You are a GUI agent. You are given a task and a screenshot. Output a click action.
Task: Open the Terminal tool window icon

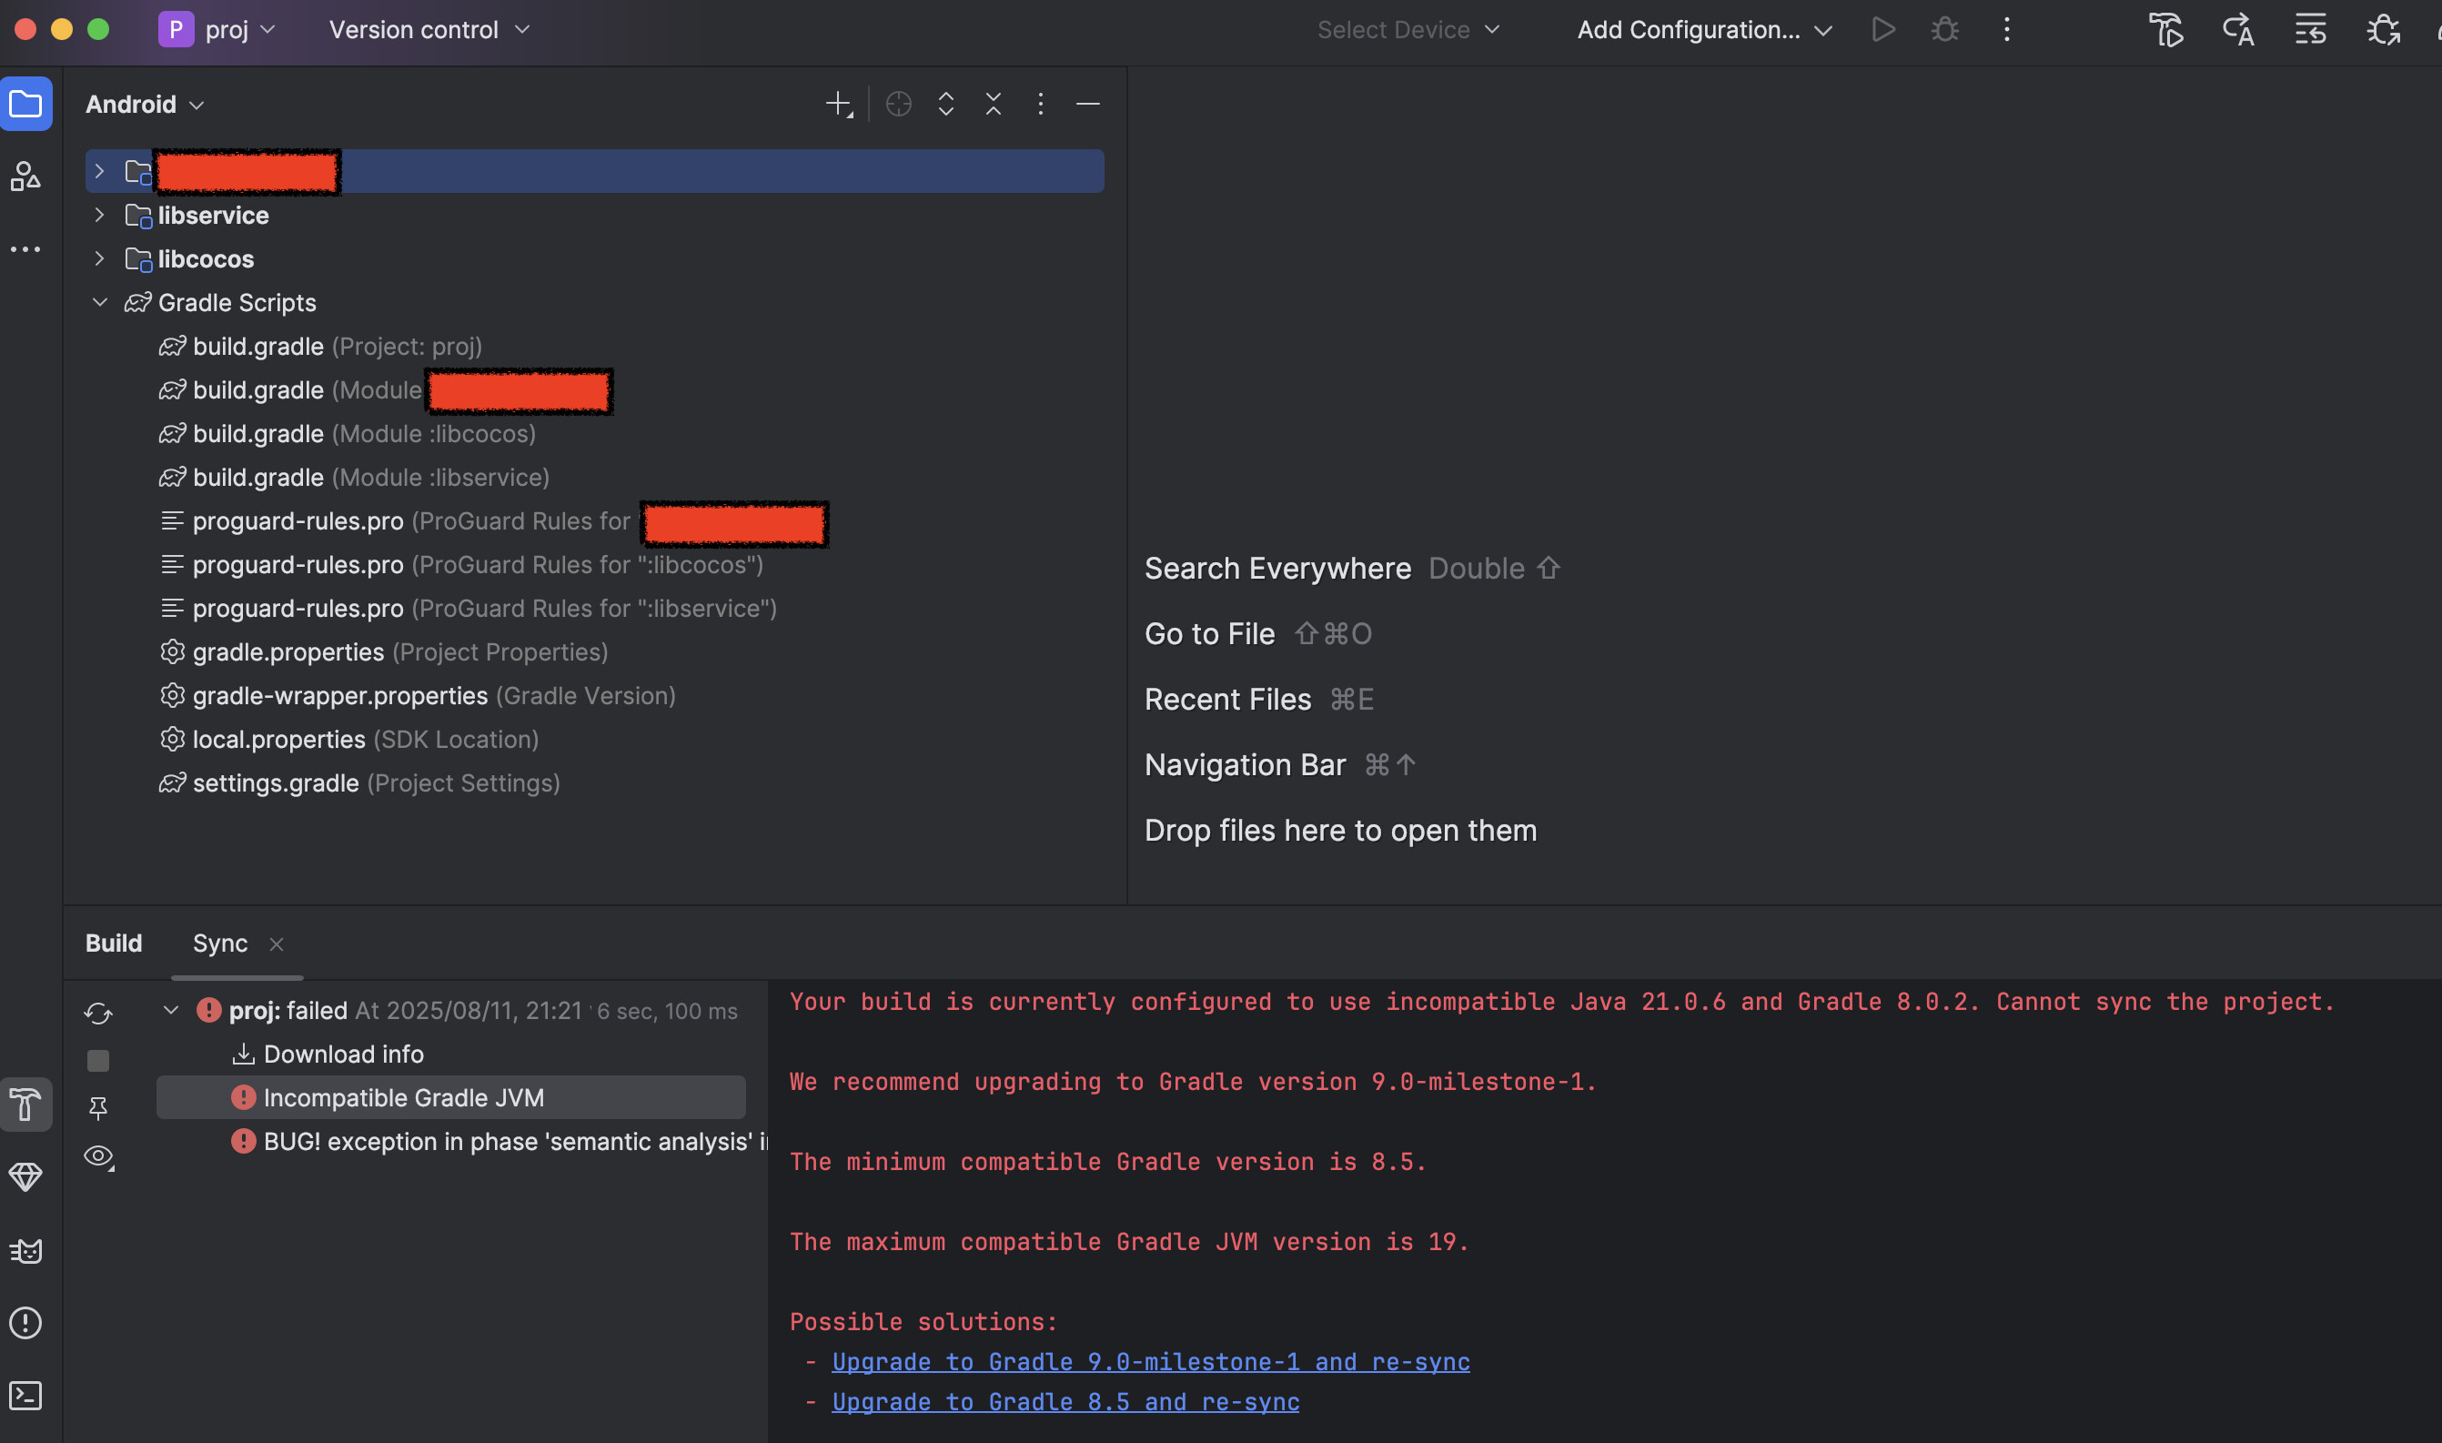(x=26, y=1396)
